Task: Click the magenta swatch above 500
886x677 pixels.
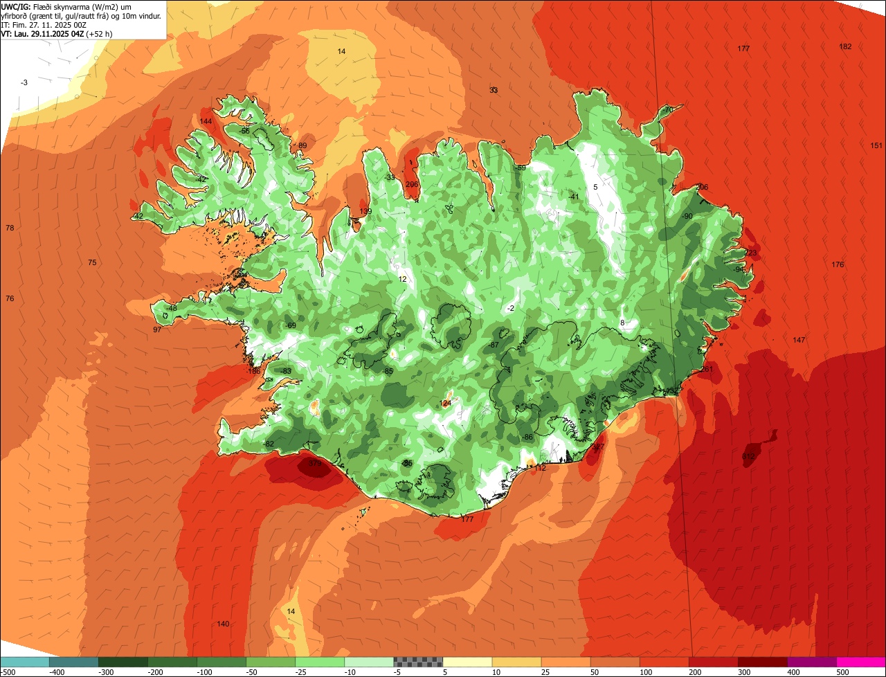Action: tap(860, 662)
